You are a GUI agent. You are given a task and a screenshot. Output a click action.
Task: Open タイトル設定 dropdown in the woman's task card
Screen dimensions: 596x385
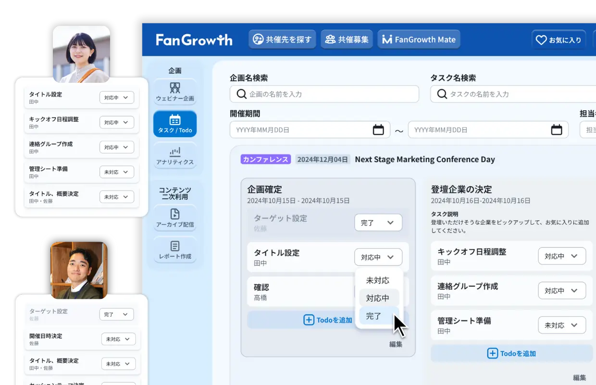(x=117, y=98)
